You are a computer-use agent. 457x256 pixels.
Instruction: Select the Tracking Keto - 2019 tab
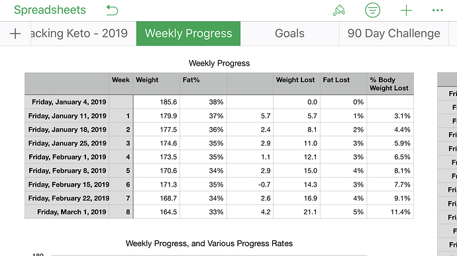point(83,34)
